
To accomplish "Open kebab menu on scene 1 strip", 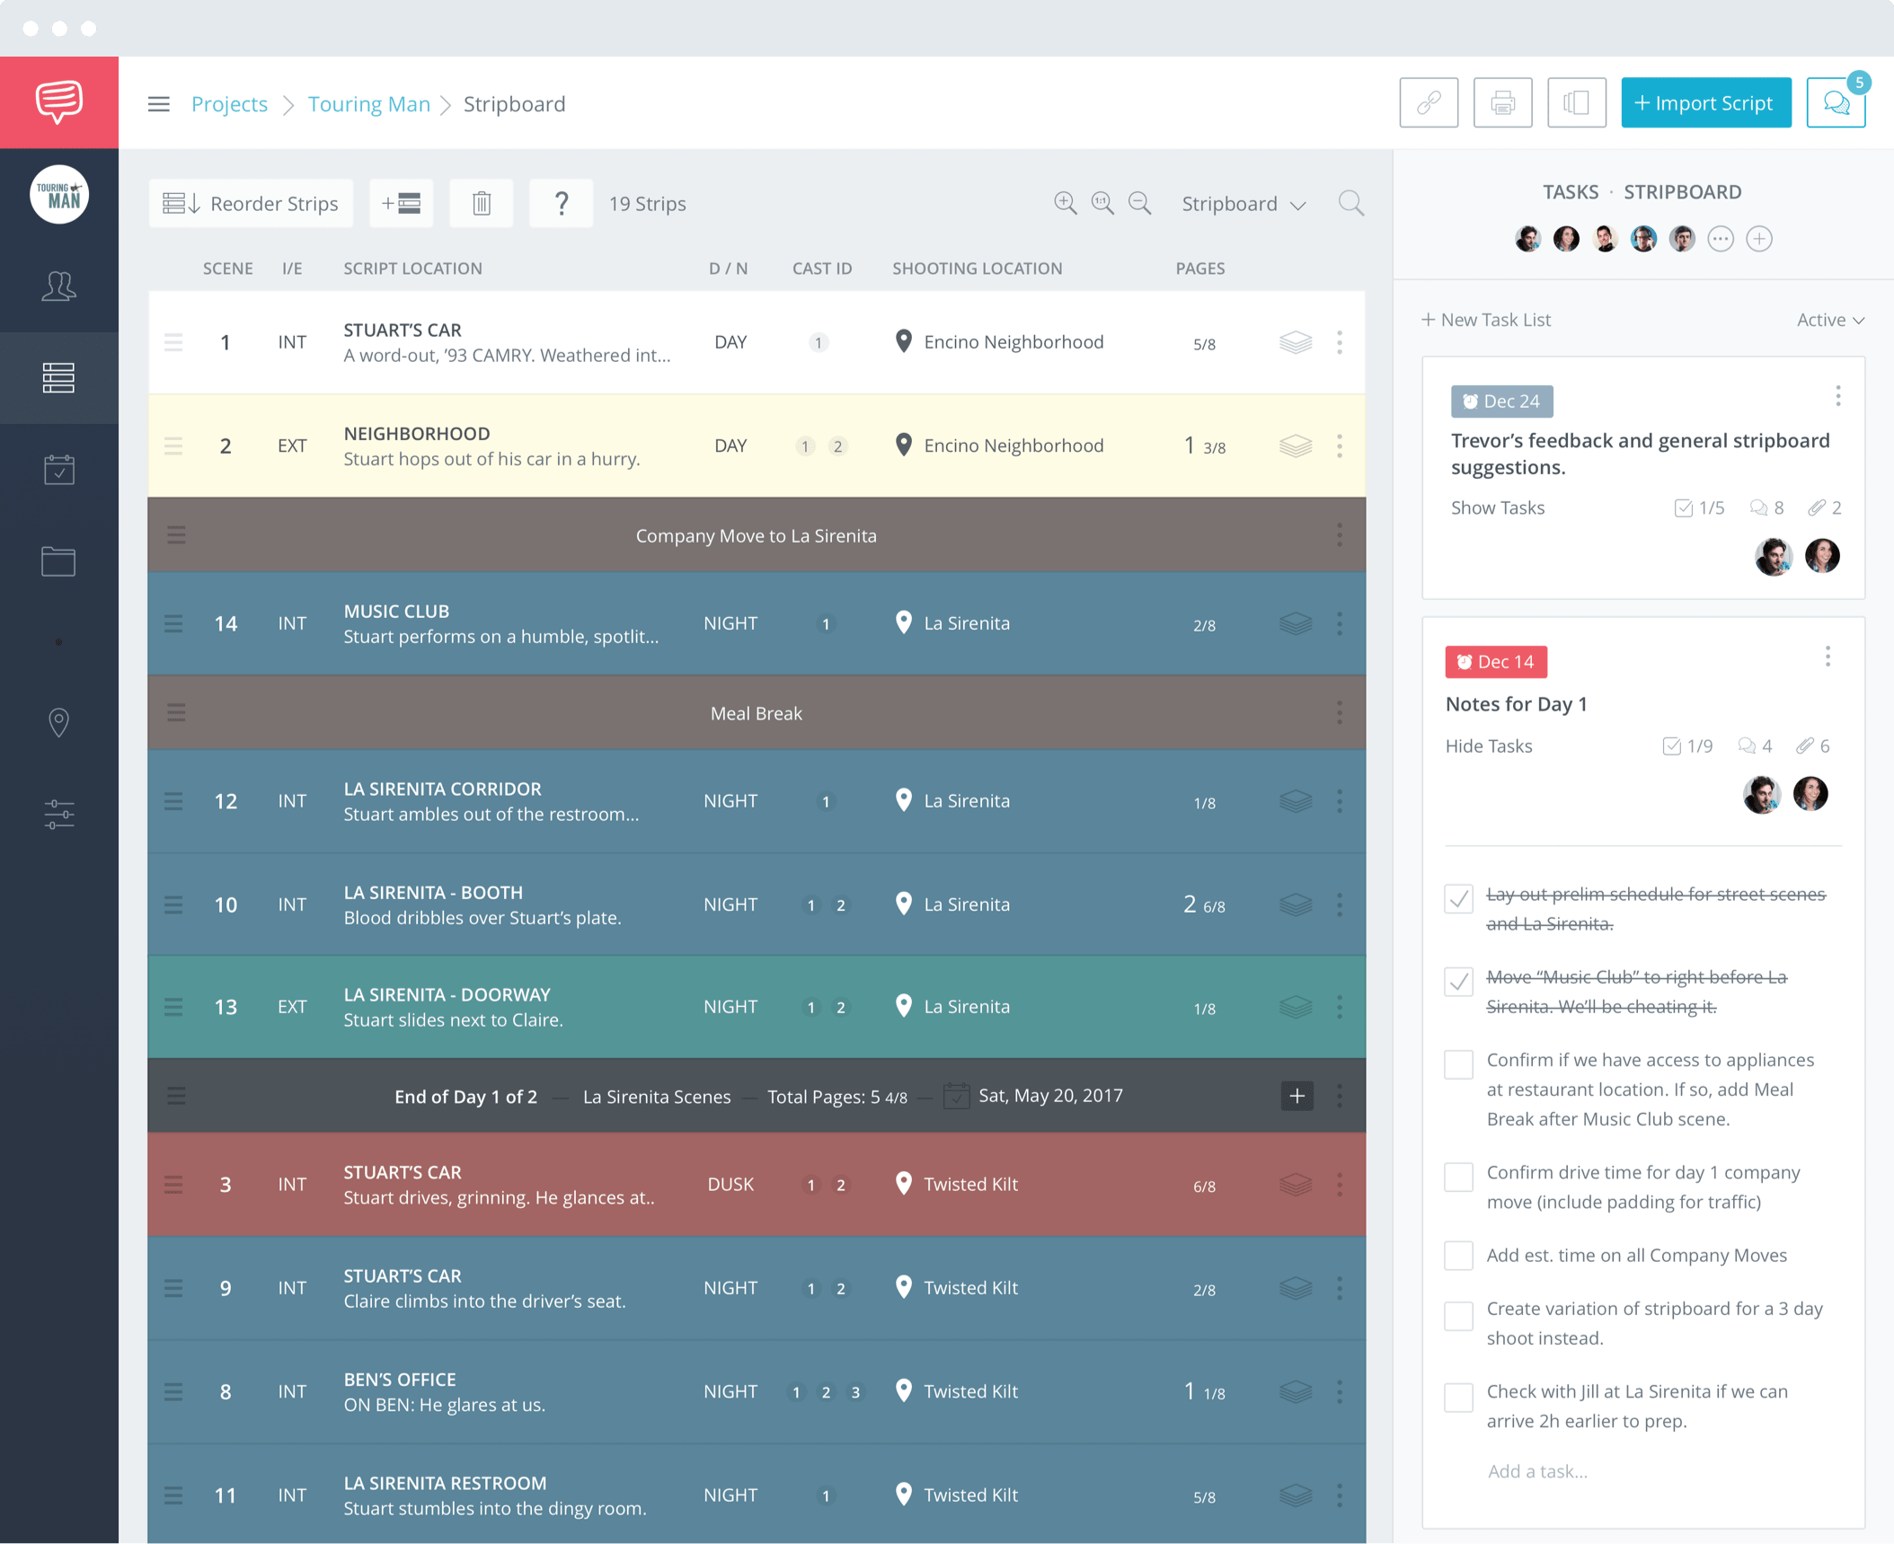I will click(x=1340, y=342).
